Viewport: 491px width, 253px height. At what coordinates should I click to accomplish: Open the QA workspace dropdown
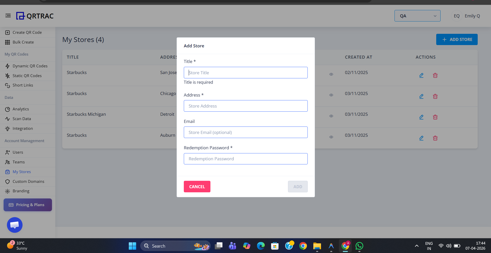click(417, 16)
